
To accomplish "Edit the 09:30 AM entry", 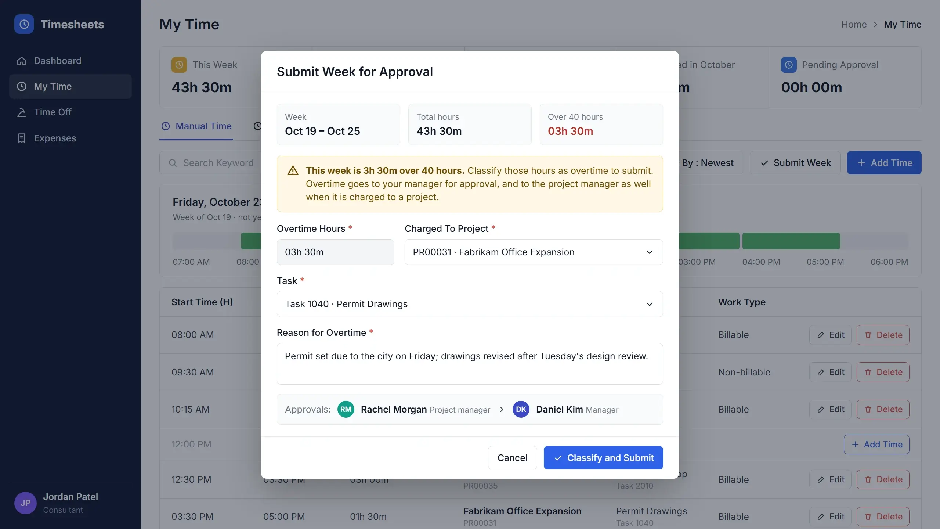I will 830,372.
